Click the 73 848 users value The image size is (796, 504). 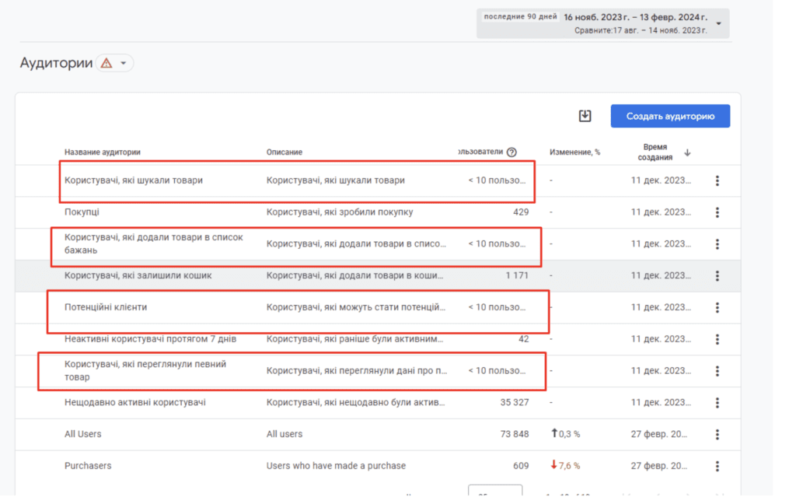(x=515, y=434)
